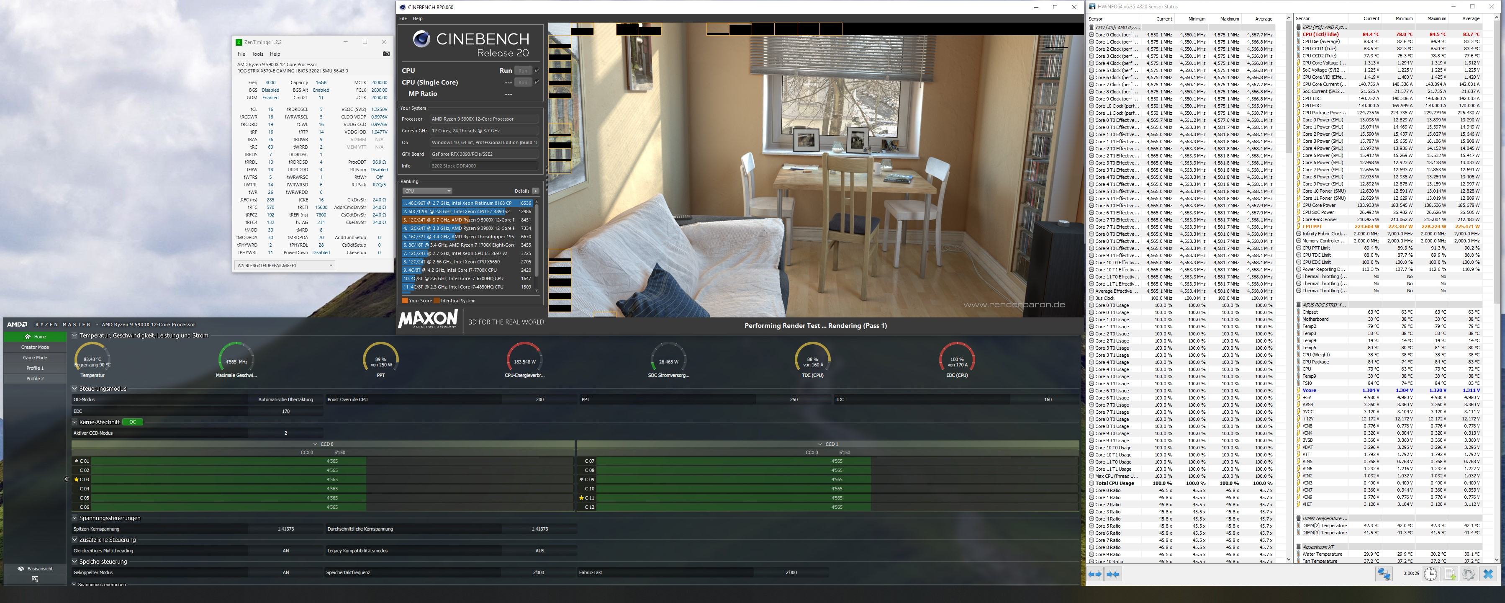Click core C 08 frequency bar
Screen dimensions: 1505x603
[837, 470]
